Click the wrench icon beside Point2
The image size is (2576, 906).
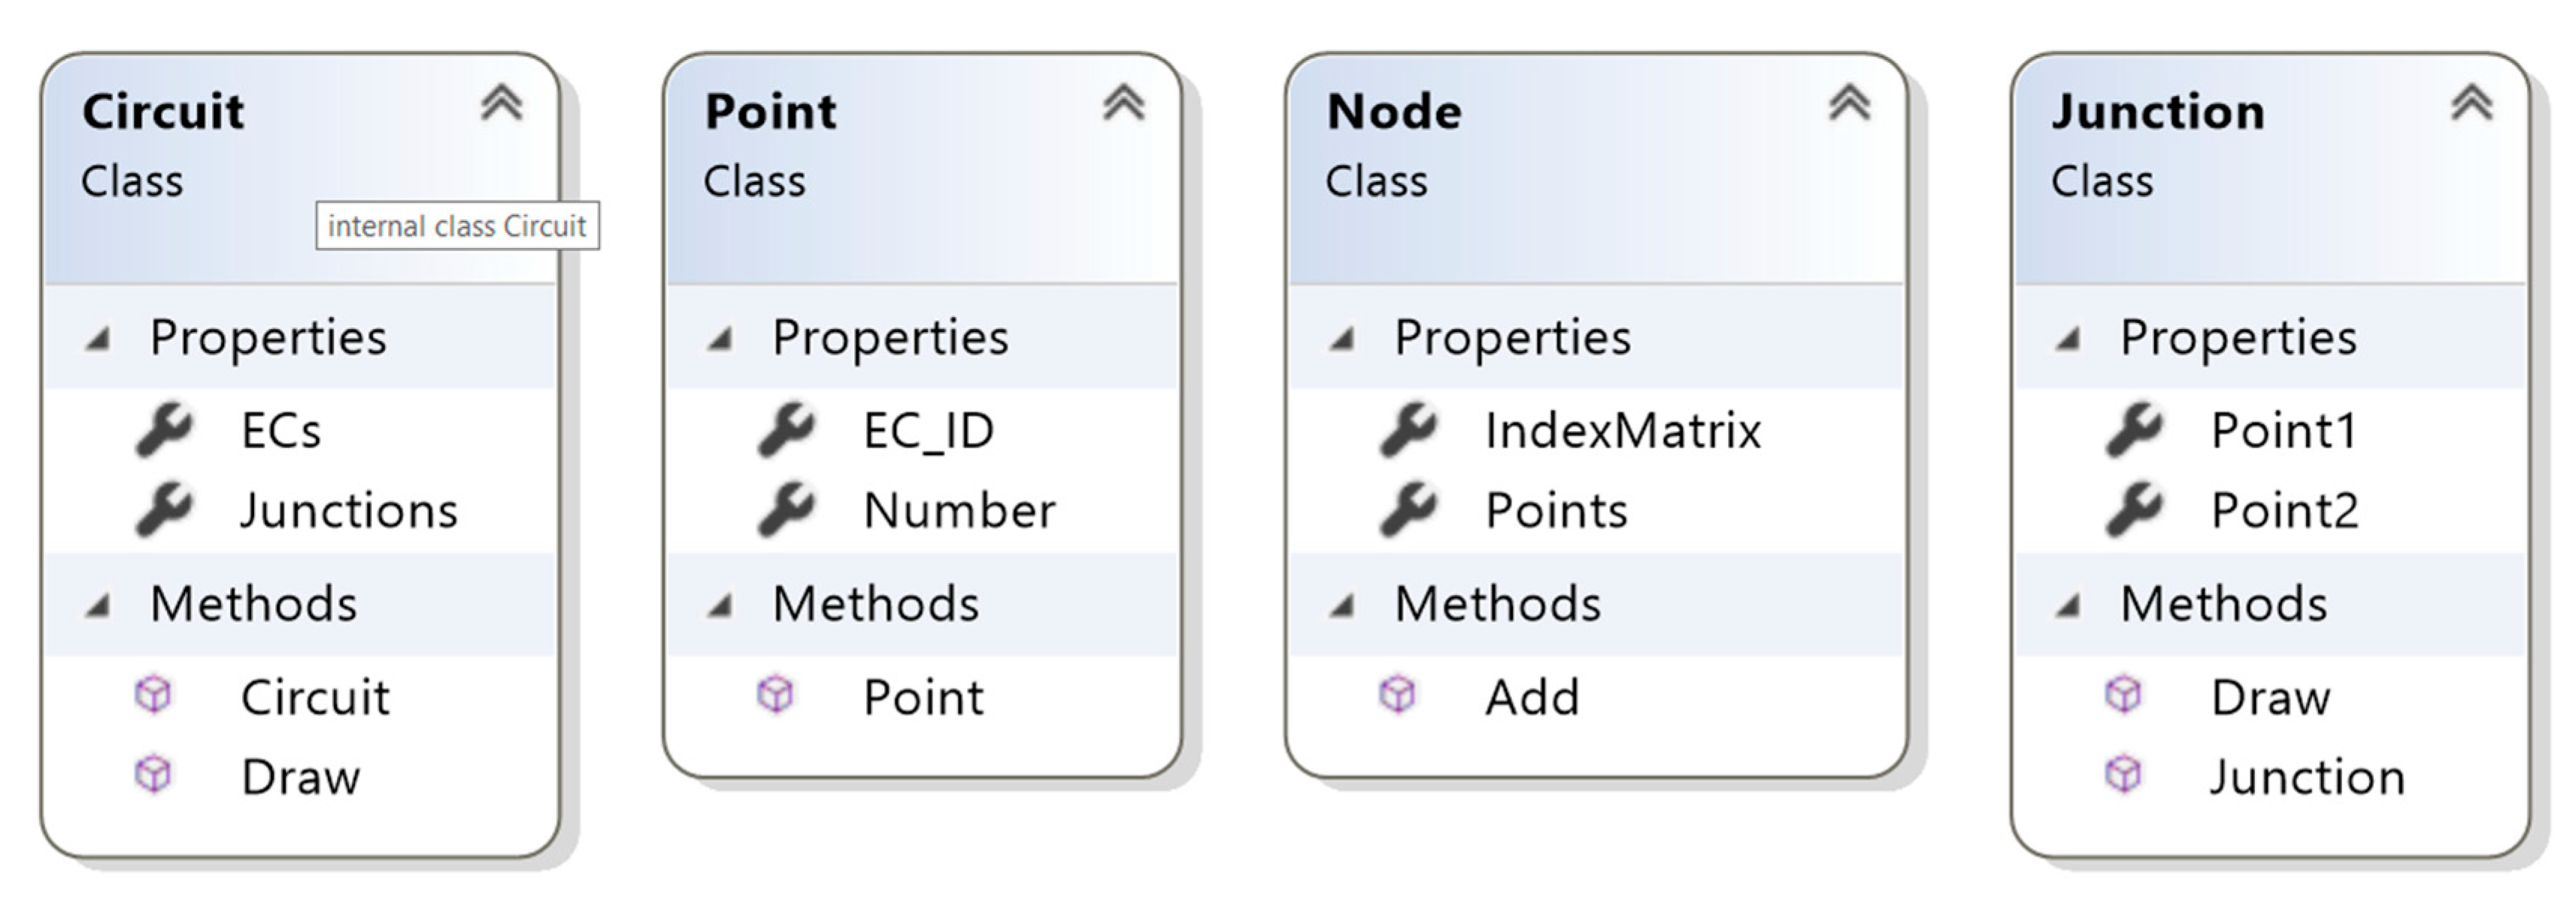[2134, 509]
